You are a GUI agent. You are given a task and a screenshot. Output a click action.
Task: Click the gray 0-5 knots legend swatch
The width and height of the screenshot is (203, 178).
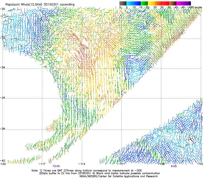click(x=123, y=3)
